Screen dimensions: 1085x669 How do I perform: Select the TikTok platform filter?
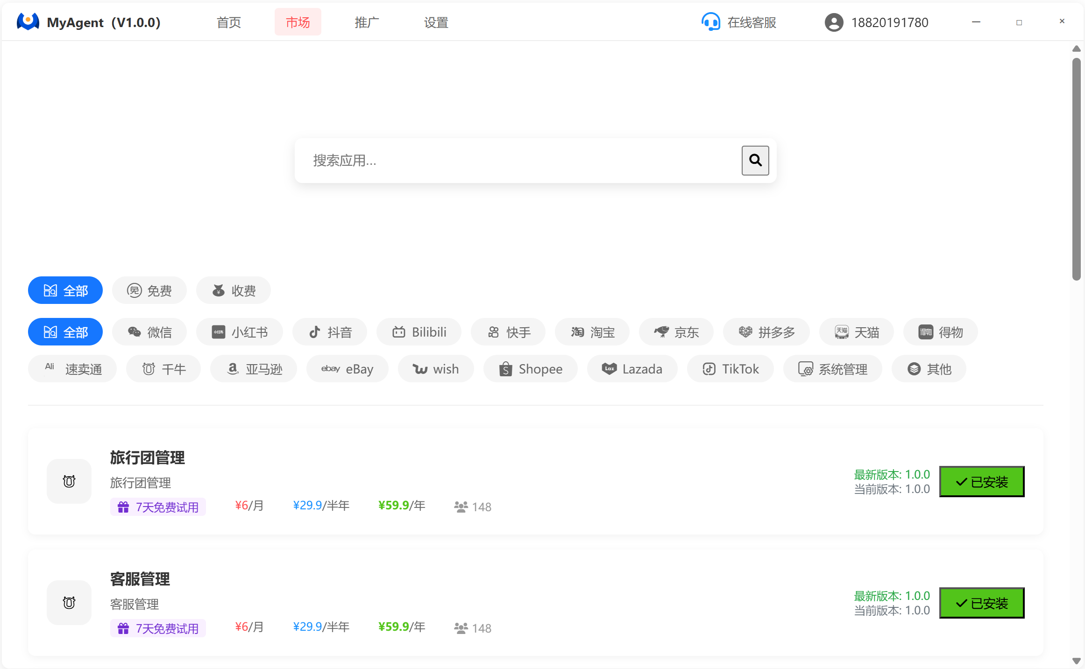point(730,369)
